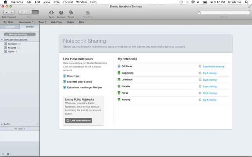Select the Web Clips filter

pyautogui.click(x=56, y=22)
